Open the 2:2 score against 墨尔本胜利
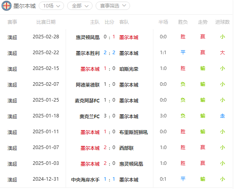Image resolution: width=234 pixels, height=189 pixels. pos(109,53)
